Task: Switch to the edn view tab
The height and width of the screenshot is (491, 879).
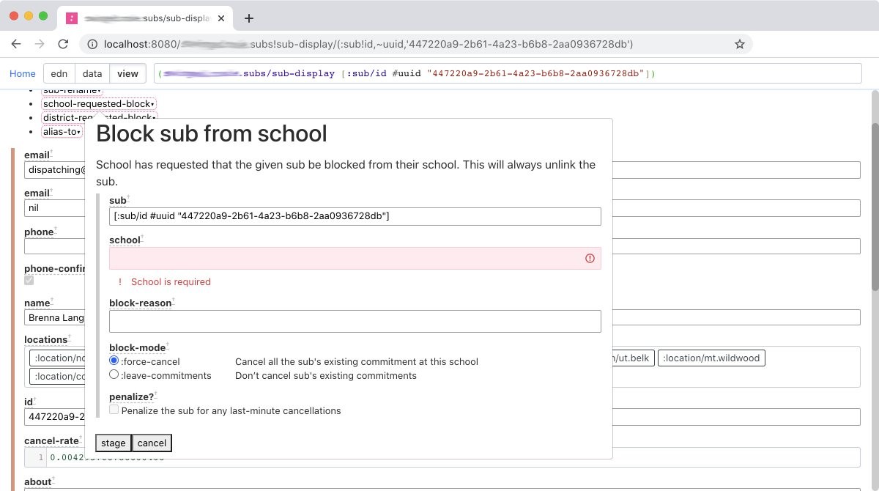Action: click(59, 73)
